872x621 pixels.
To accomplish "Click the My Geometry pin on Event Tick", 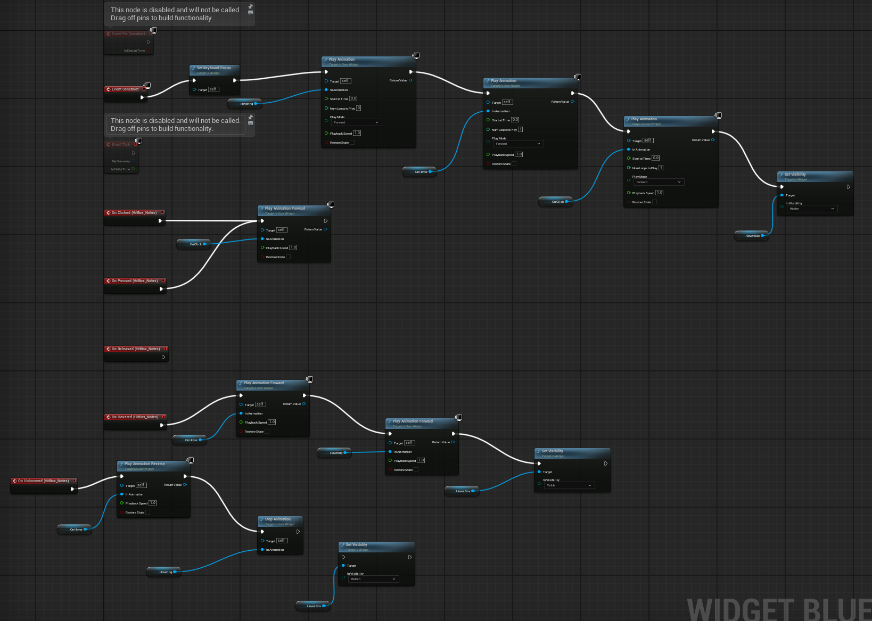I will coord(133,161).
